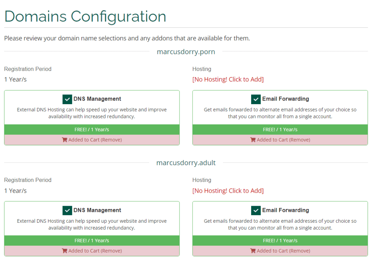Click the FREE price bar on porn DNS Management
Screen dimensions: 370x258
point(92,129)
